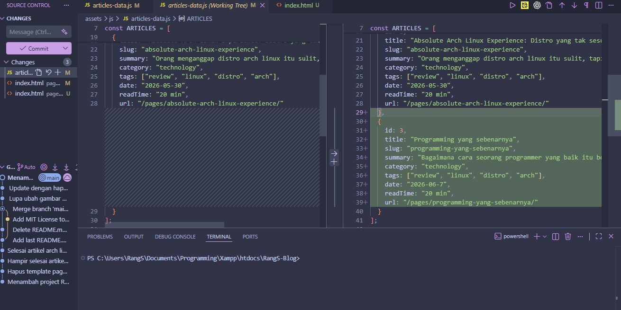The image size is (621, 310).
Task: Discard changes on articles-data.js row
Action: [48, 72]
